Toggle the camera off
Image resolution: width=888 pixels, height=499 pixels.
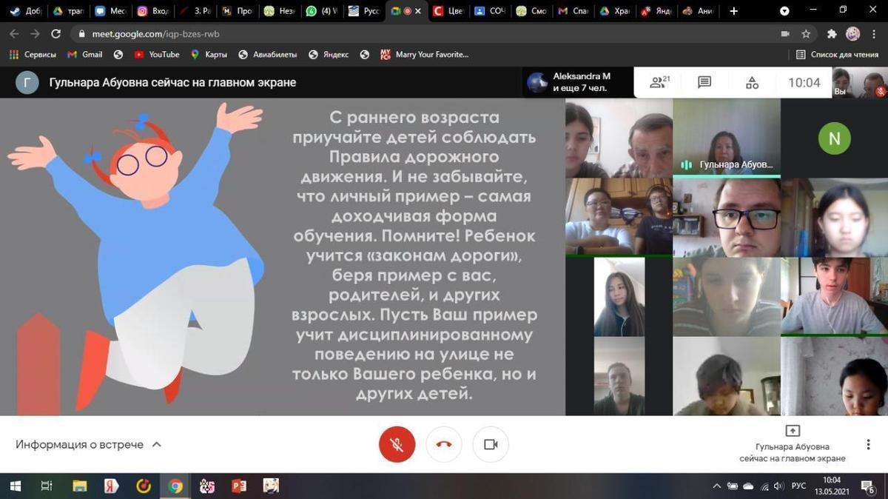[490, 444]
